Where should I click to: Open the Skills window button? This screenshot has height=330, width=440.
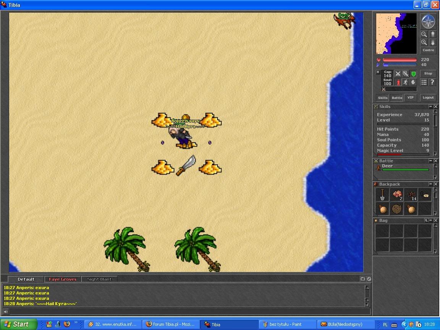pos(382,98)
